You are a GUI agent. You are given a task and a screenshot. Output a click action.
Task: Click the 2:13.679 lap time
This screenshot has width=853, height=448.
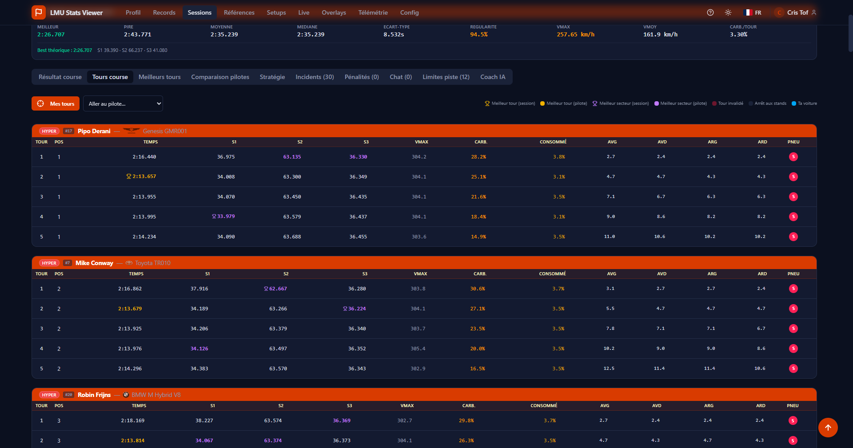[130, 309]
